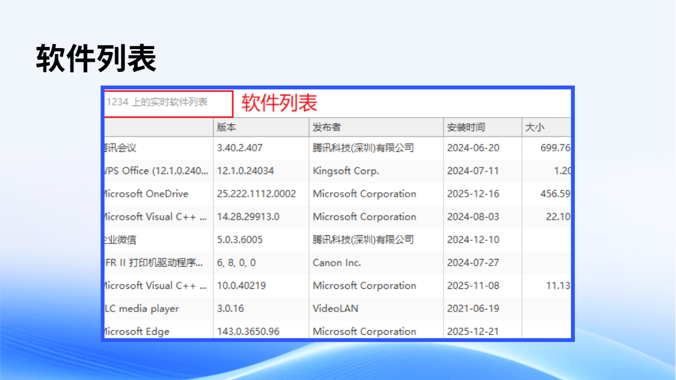Select the 企业微信 name cell
676x380 pixels.
pyautogui.click(x=120, y=240)
